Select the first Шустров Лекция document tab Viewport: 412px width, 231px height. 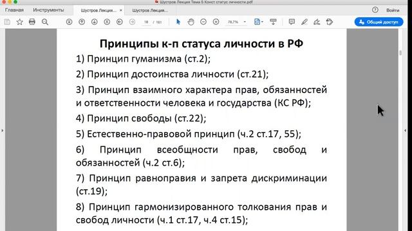pos(98,10)
